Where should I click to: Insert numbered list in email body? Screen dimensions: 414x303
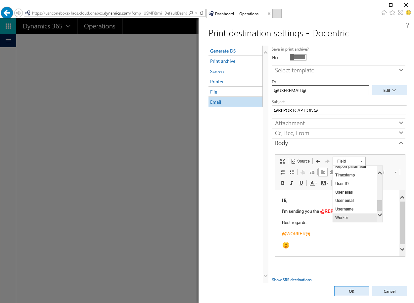283,172
